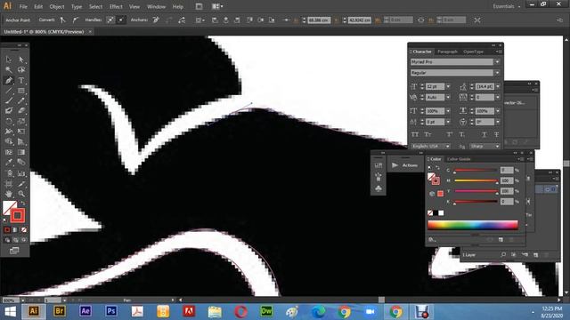Click Change Screen Mode at toolbox bottom
Viewport: 570px width, 320px height.
pos(14,251)
